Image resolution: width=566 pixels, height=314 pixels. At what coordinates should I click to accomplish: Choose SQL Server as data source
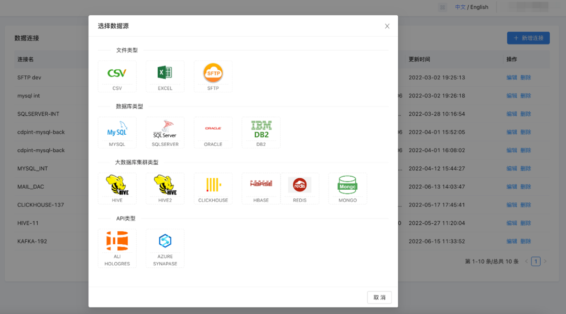click(x=165, y=132)
